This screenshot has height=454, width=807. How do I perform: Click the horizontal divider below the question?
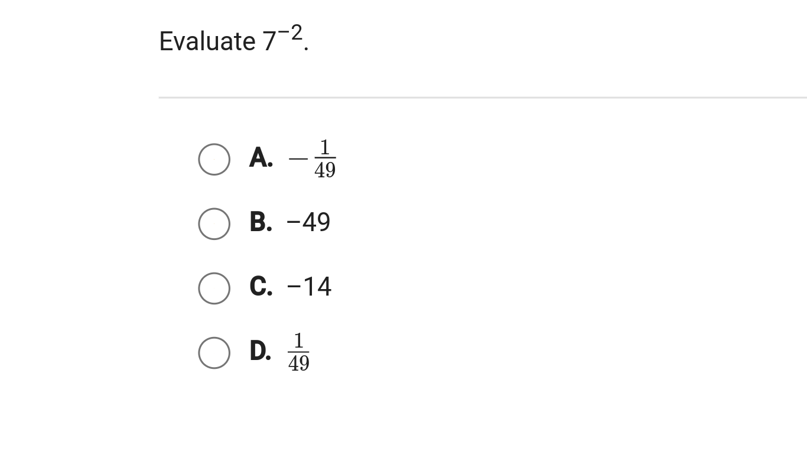483,98
